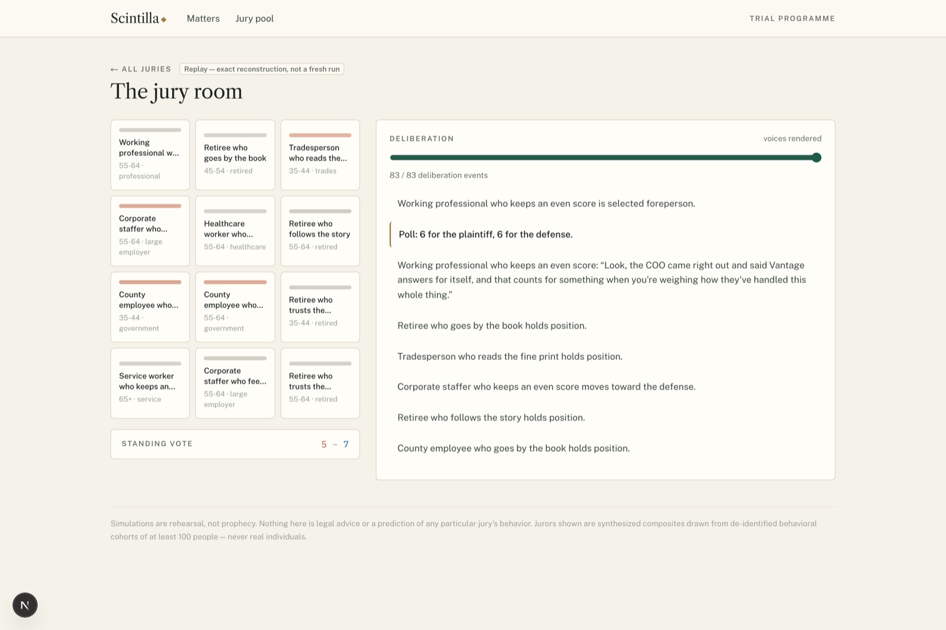Click the County employee holds position event line

tap(513, 448)
